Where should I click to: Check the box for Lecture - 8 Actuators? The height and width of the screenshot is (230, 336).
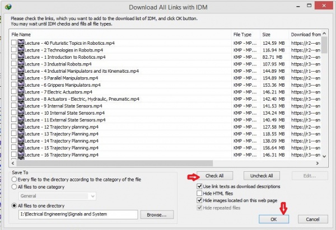point(14,98)
